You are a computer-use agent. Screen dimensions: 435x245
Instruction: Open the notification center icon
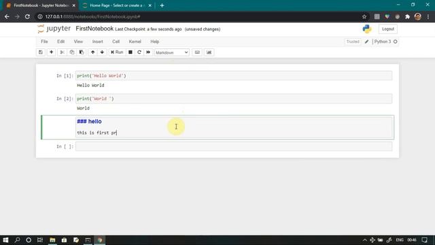tap(424, 240)
